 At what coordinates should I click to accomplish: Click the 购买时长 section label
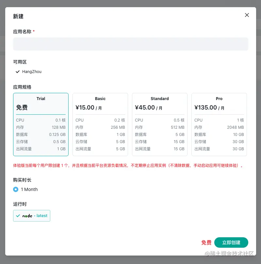click(22, 180)
